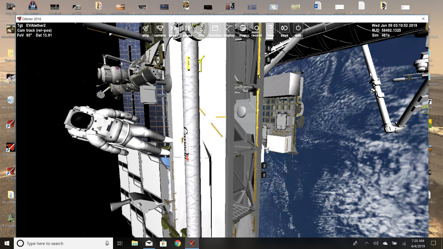Click MJD 58492.1325 date readout
Image resolution: width=443 pixels, height=249 pixels.
click(386, 30)
